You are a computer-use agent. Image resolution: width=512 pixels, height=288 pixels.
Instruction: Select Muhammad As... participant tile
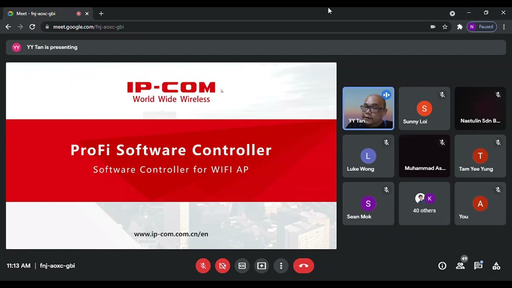tap(424, 156)
